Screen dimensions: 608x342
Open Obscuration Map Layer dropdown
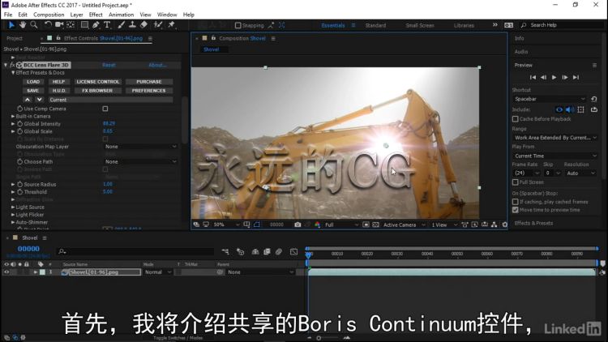click(x=140, y=147)
